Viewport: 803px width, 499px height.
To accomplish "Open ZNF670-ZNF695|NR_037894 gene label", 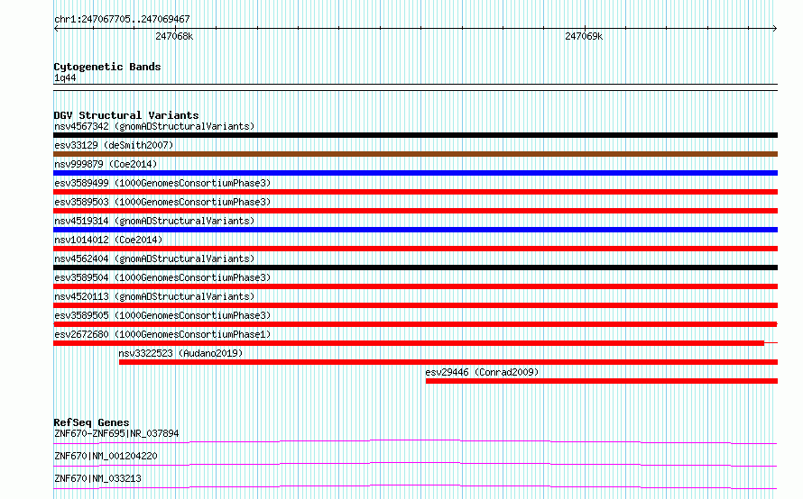I will [116, 433].
